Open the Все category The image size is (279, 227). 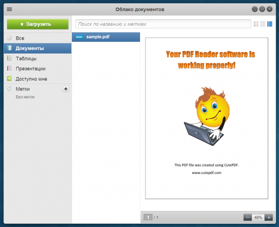coord(38,38)
